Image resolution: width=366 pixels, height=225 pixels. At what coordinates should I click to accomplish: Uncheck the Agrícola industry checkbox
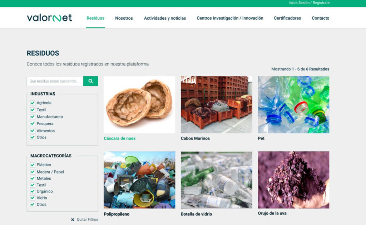click(33, 103)
